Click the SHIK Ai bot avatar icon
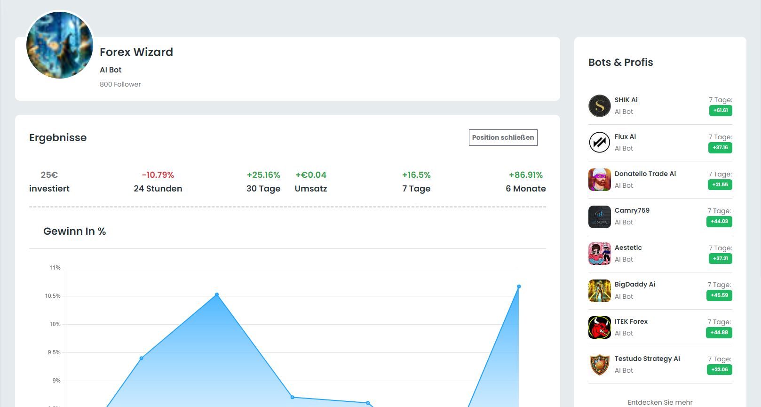 [600, 105]
